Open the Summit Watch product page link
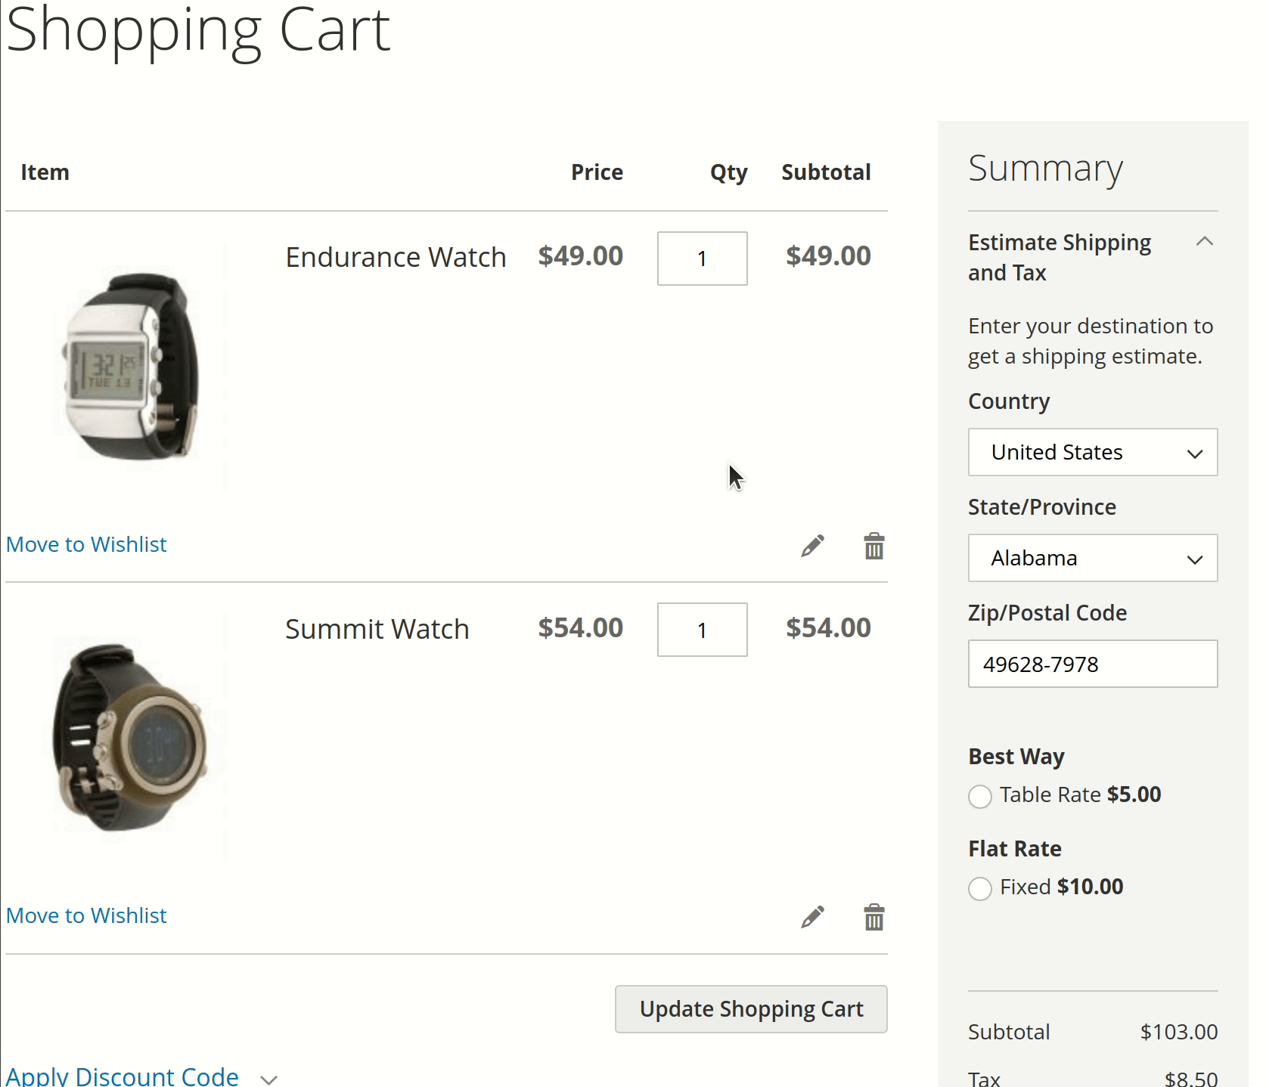The height and width of the screenshot is (1087, 1266). [x=377, y=628]
